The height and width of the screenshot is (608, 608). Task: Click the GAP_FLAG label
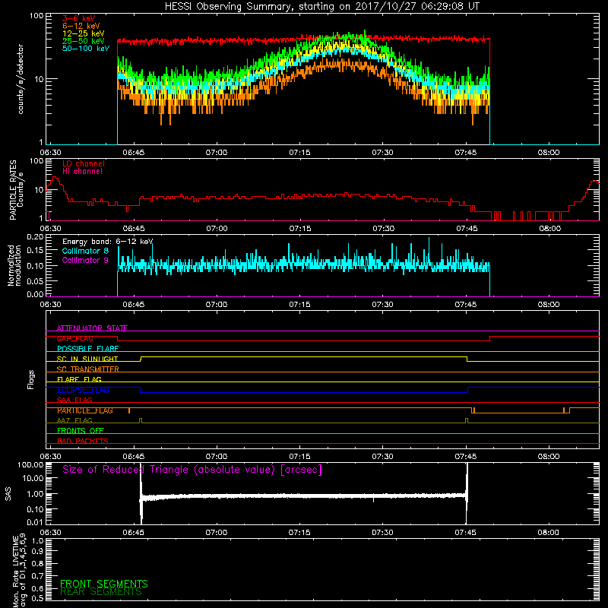(74, 338)
